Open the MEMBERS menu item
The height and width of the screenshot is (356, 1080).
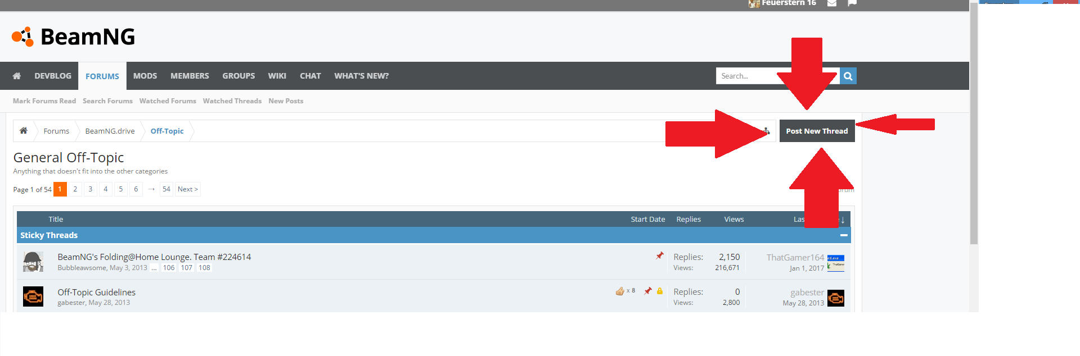tap(190, 76)
